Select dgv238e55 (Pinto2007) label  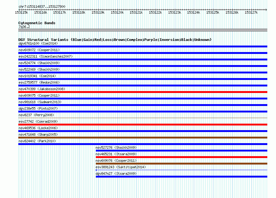[38, 108]
